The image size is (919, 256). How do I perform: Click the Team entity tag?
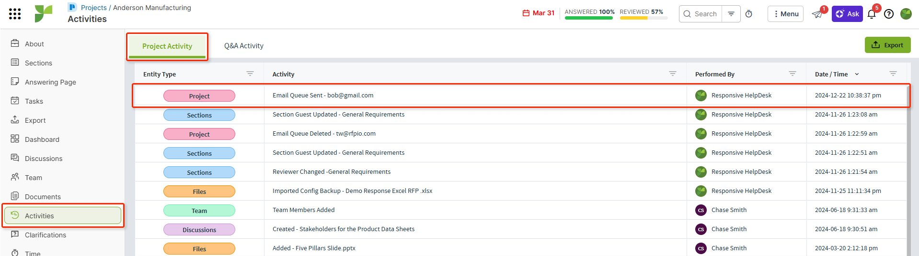pyautogui.click(x=199, y=211)
